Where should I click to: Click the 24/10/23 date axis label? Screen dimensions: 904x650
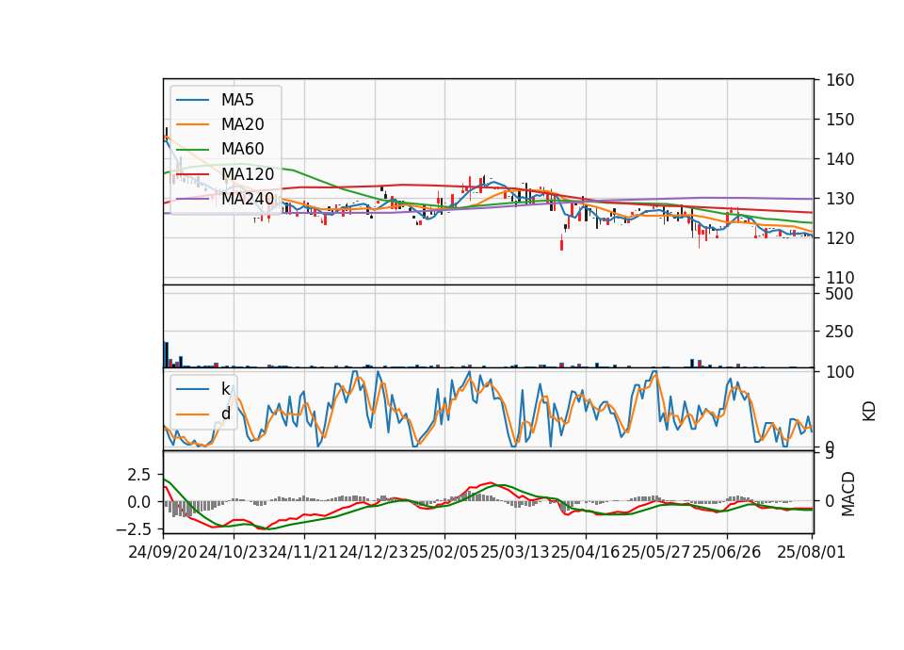pos(233,552)
